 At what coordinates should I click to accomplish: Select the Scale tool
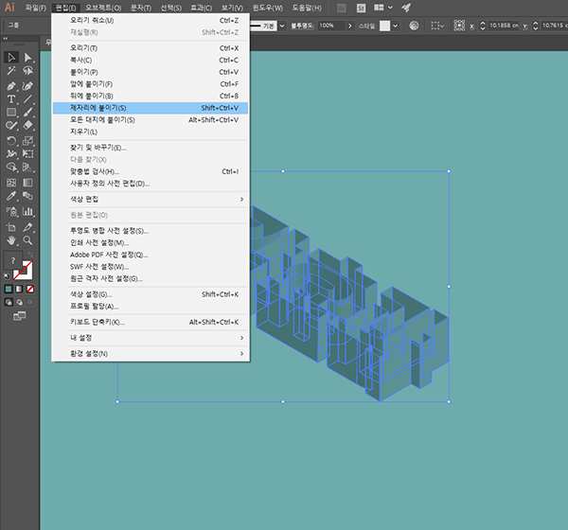[27, 141]
